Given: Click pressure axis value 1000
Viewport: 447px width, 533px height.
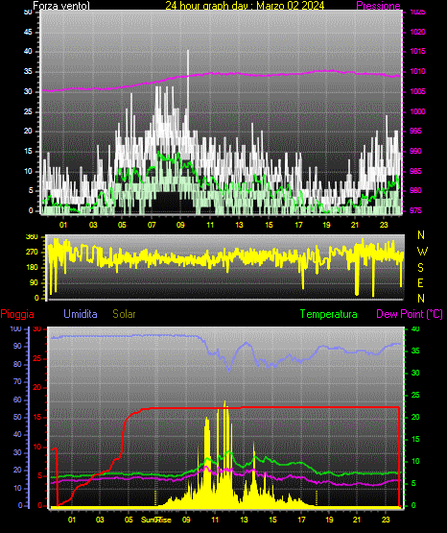Looking at the screenshot, I should click(x=417, y=111).
